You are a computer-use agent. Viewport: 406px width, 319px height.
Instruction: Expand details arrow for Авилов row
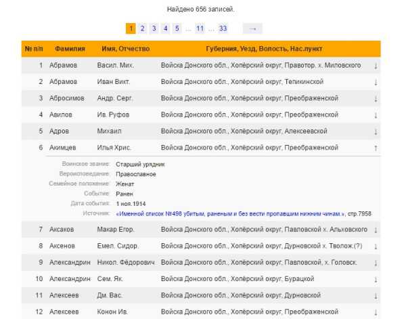376,115
